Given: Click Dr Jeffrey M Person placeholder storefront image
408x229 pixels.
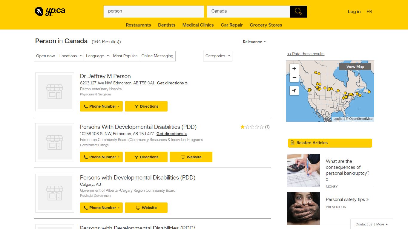Looking at the screenshot, I should (55, 92).
